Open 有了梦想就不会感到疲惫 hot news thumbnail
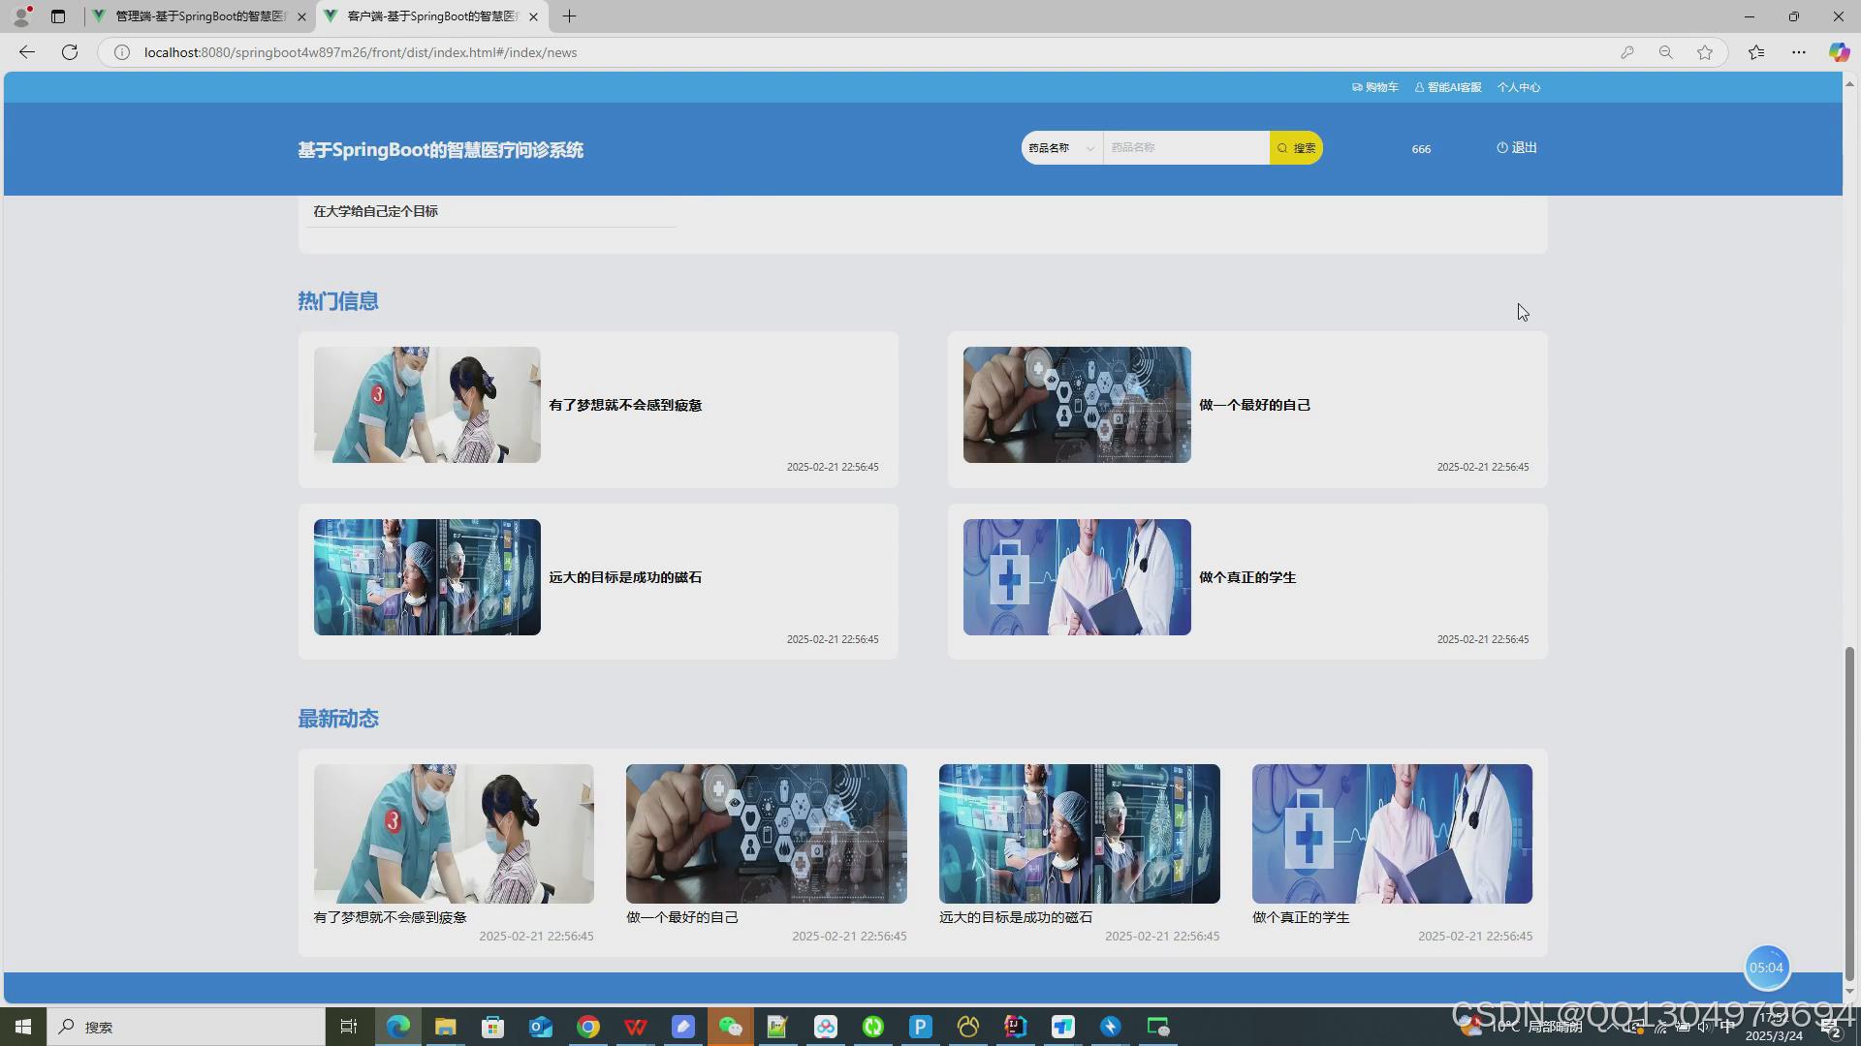The width and height of the screenshot is (1861, 1046). 426,405
